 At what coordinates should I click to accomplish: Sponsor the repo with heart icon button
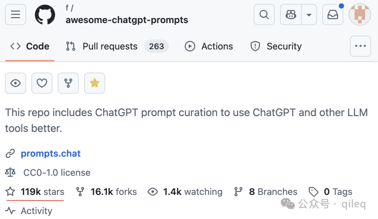(x=42, y=83)
